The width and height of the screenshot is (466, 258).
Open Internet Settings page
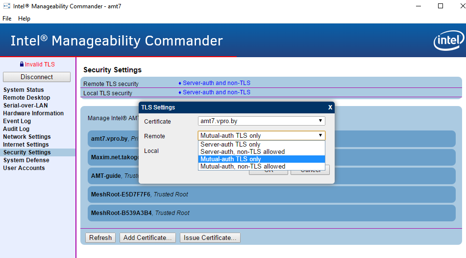click(26, 145)
